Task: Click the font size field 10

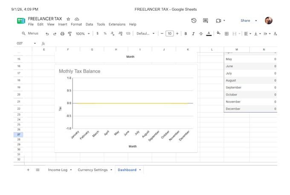Action: [x=170, y=34]
